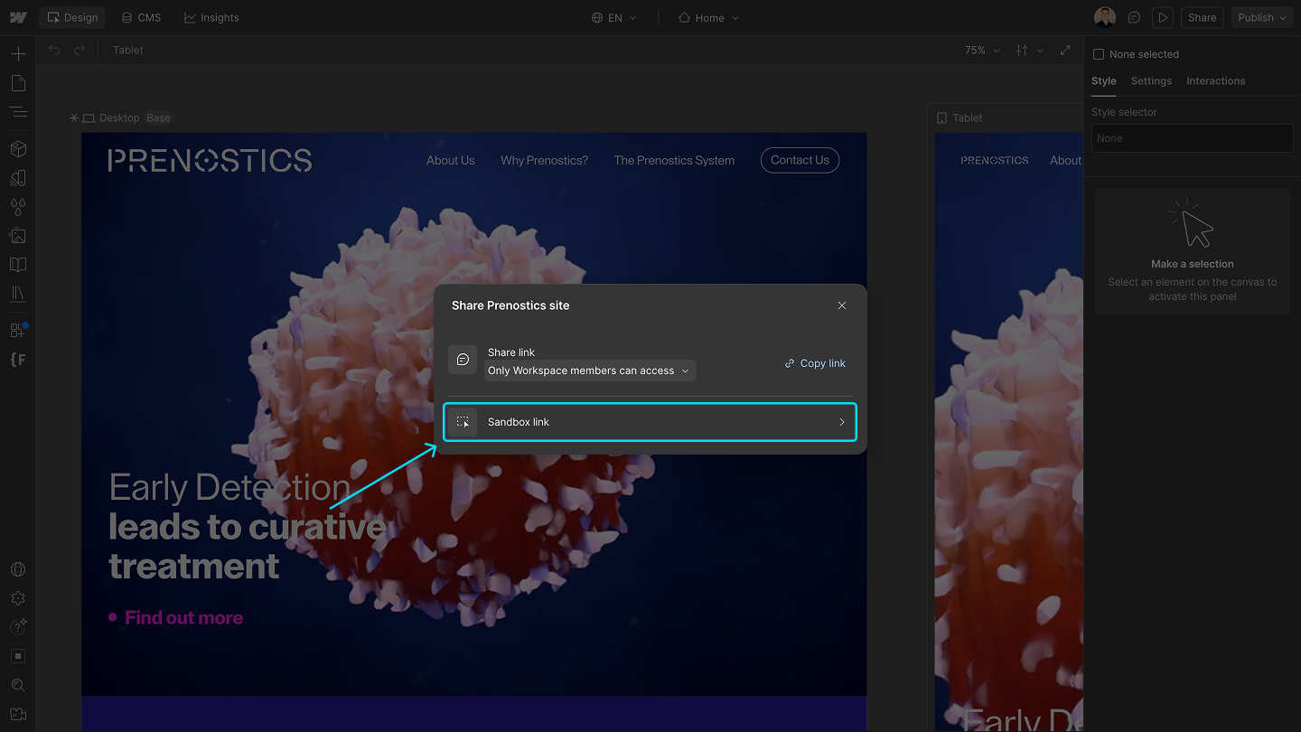Open the Home page dropdown

708,17
